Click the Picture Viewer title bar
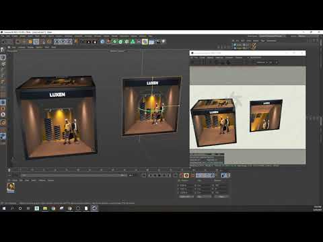The image size is (323, 242). tap(248, 53)
